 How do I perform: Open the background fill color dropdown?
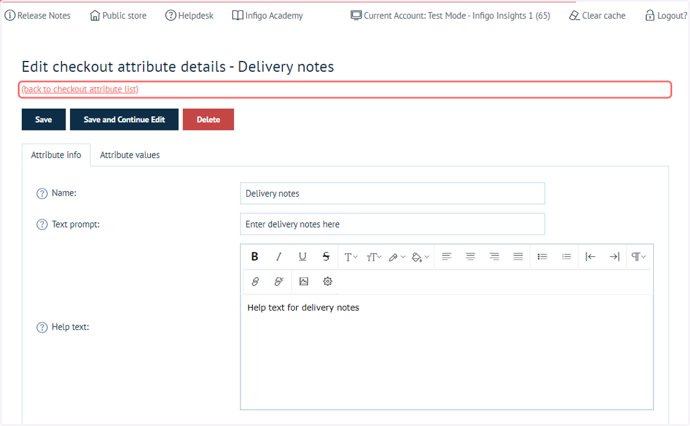click(x=420, y=257)
